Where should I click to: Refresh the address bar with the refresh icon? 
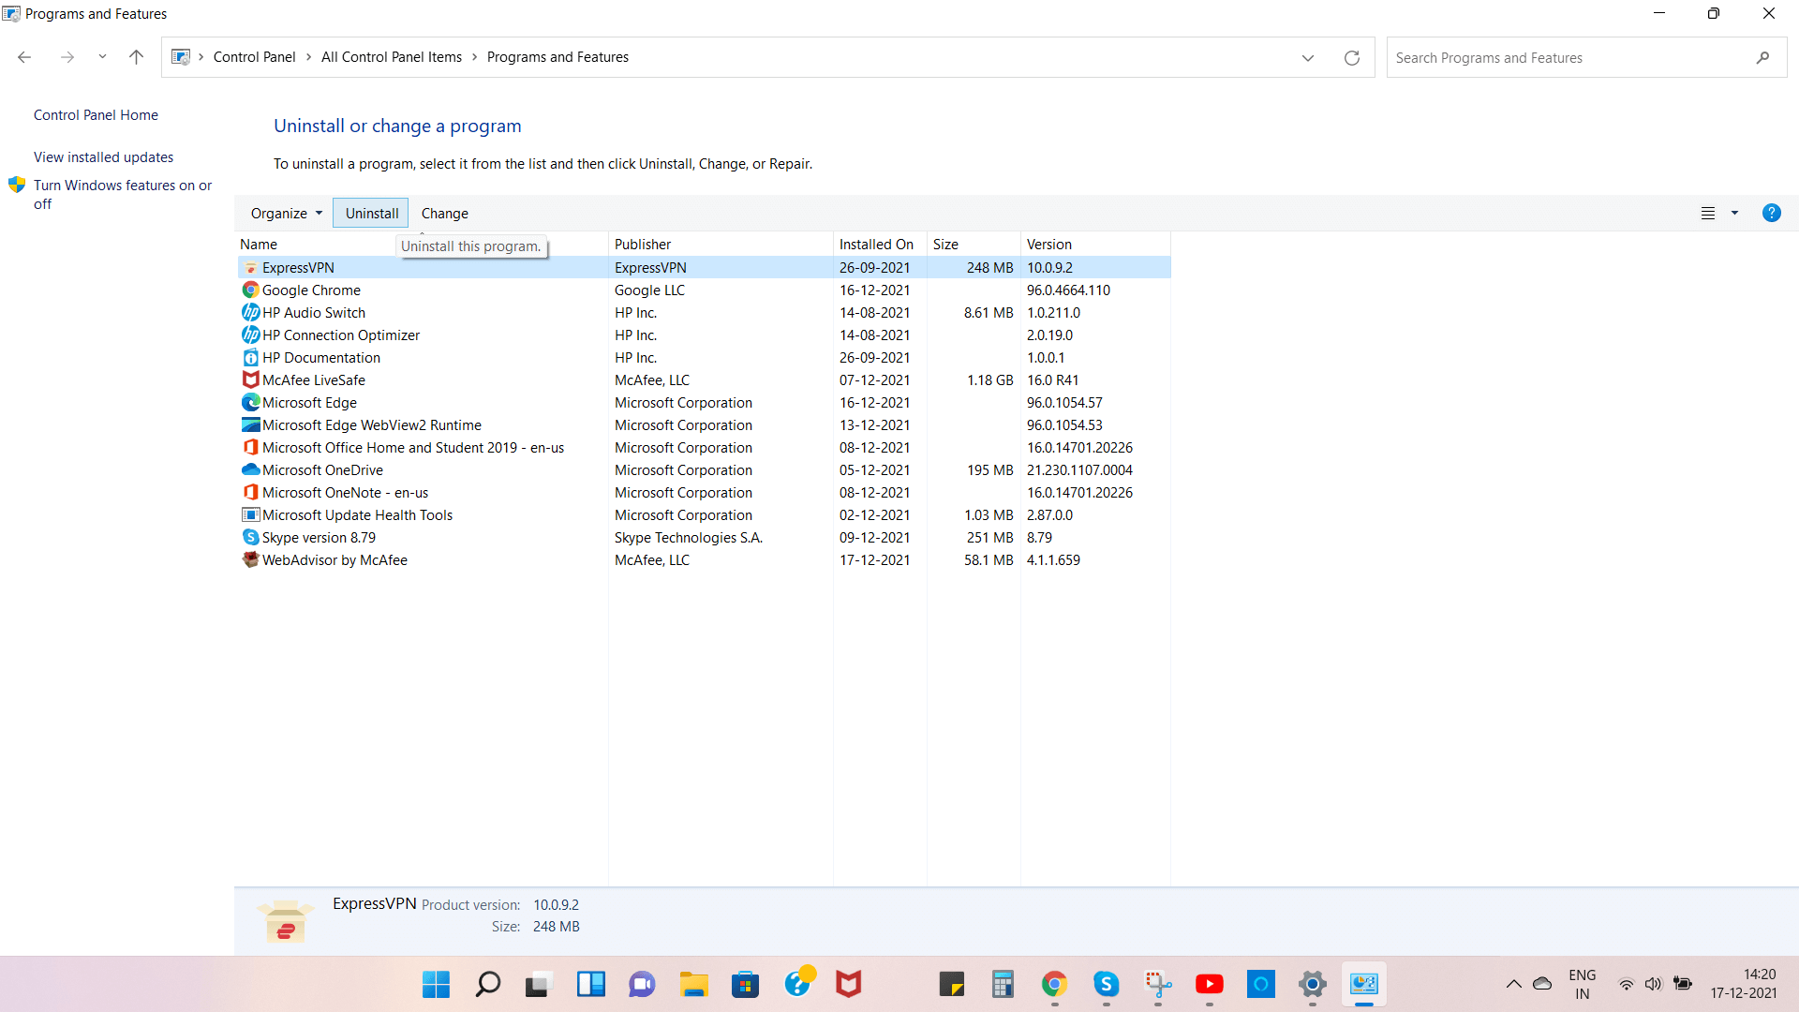1351,57
